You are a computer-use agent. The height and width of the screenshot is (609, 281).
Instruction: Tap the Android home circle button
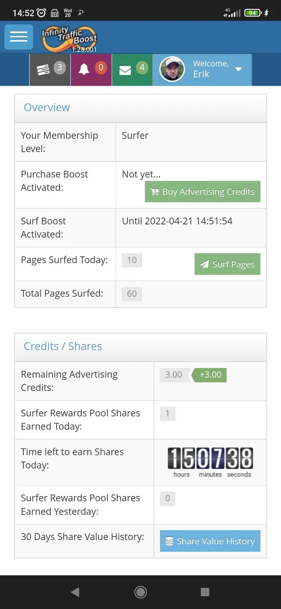coord(140,592)
